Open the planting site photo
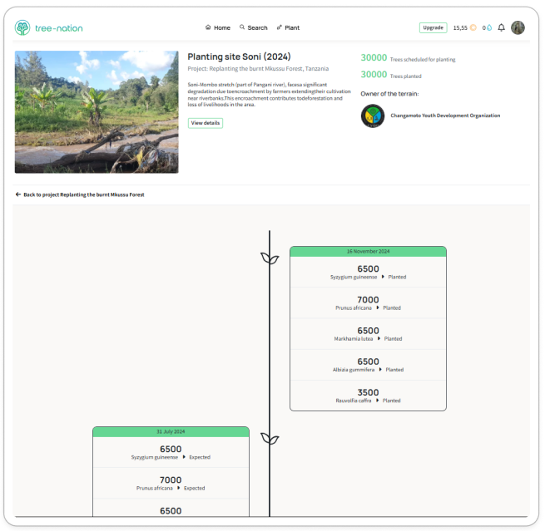The image size is (545, 531). (97, 112)
